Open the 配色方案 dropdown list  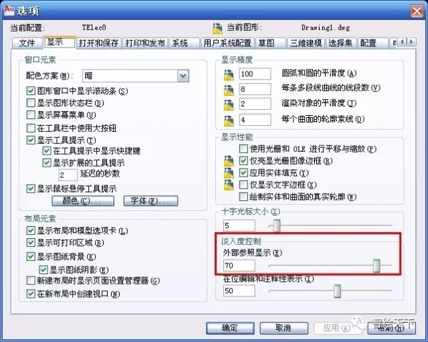183,76
